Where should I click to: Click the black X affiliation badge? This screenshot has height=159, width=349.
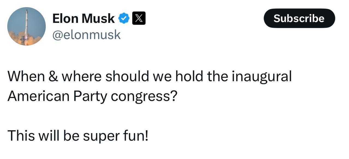139,19
